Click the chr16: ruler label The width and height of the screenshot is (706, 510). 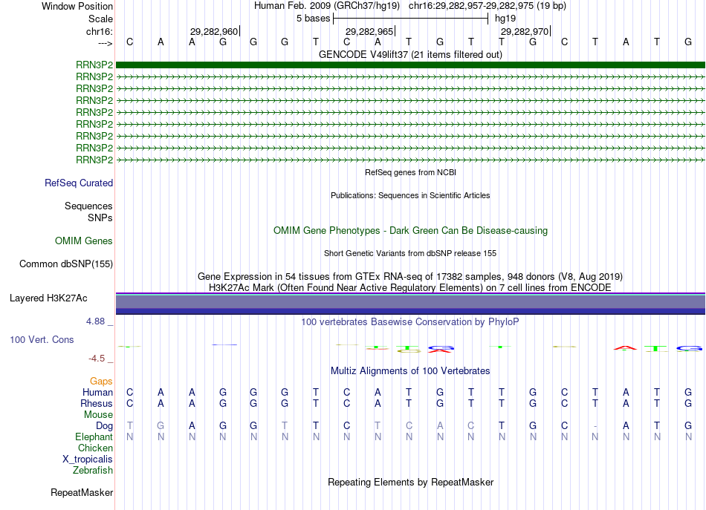coord(99,31)
